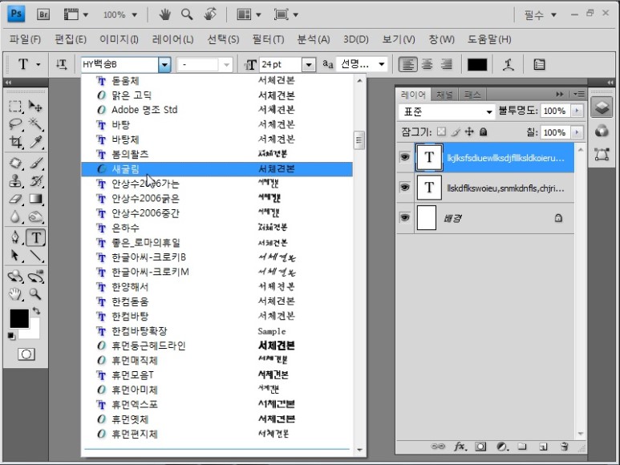Screen dimensions: 620x465
Task: Click the font list scrollbar thumb
Action: click(359, 139)
